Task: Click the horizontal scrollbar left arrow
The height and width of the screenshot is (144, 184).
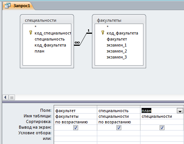Action: [x=5, y=97]
